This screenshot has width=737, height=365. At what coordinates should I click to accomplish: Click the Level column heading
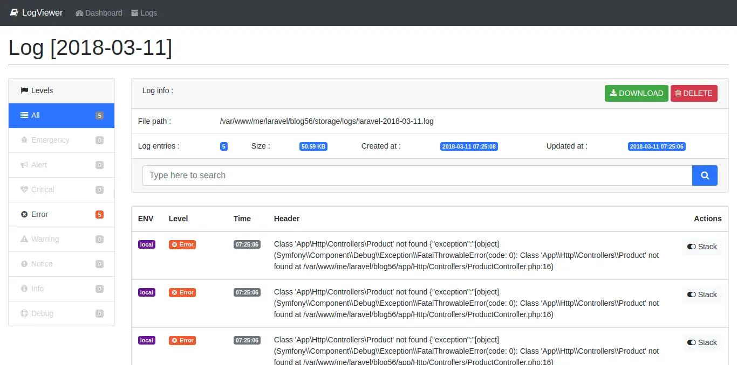point(178,219)
